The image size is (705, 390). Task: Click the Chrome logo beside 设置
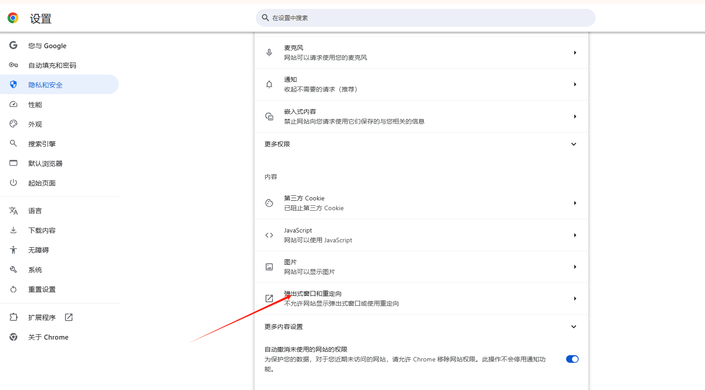13,18
